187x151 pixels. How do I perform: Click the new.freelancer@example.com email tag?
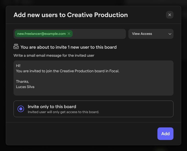tap(44, 34)
